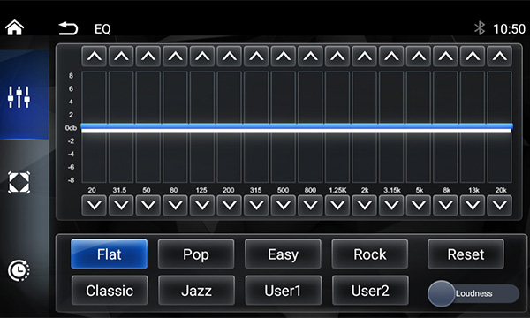The height and width of the screenshot is (318, 530).
Task: Apply the Rock preset
Action: (x=370, y=254)
